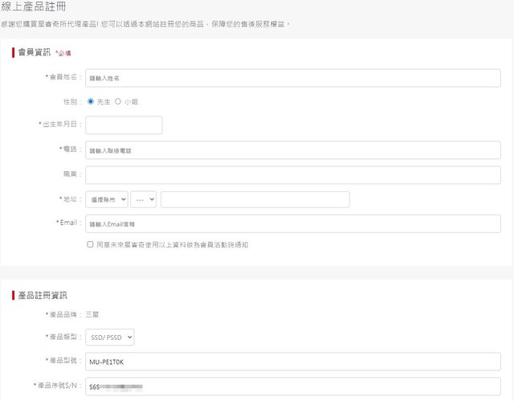Click the 產品序號S/N serial number field
The height and width of the screenshot is (401, 514).
[x=292, y=387]
